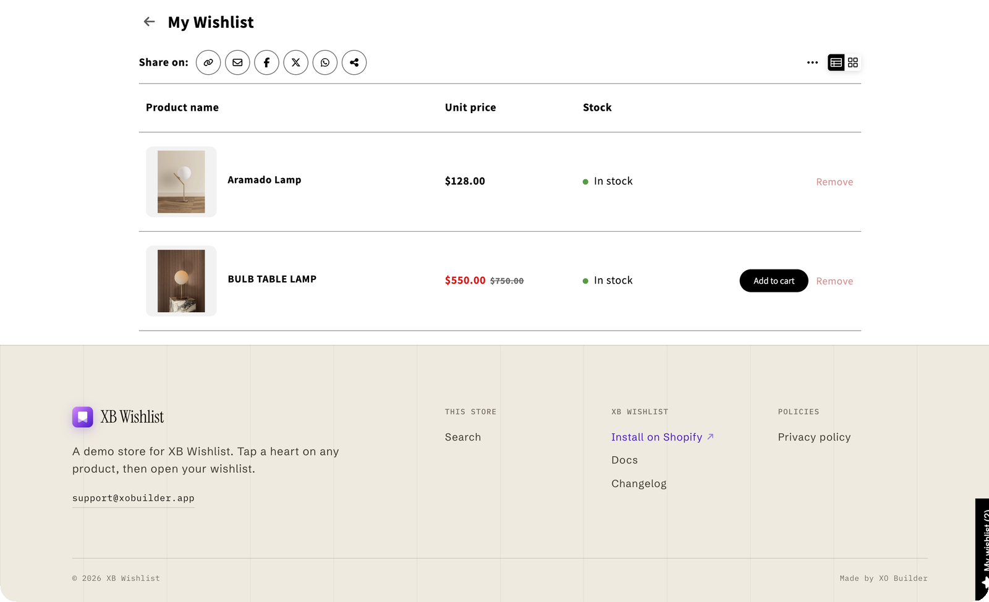Open Install on Shopify link

tap(663, 437)
